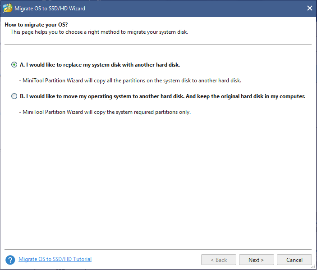
Task: Click the wizard wand icon in title bar
Action: pos(8,9)
